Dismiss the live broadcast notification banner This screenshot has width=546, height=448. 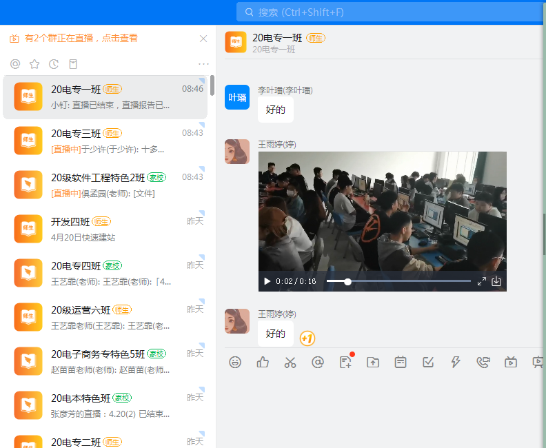click(203, 39)
